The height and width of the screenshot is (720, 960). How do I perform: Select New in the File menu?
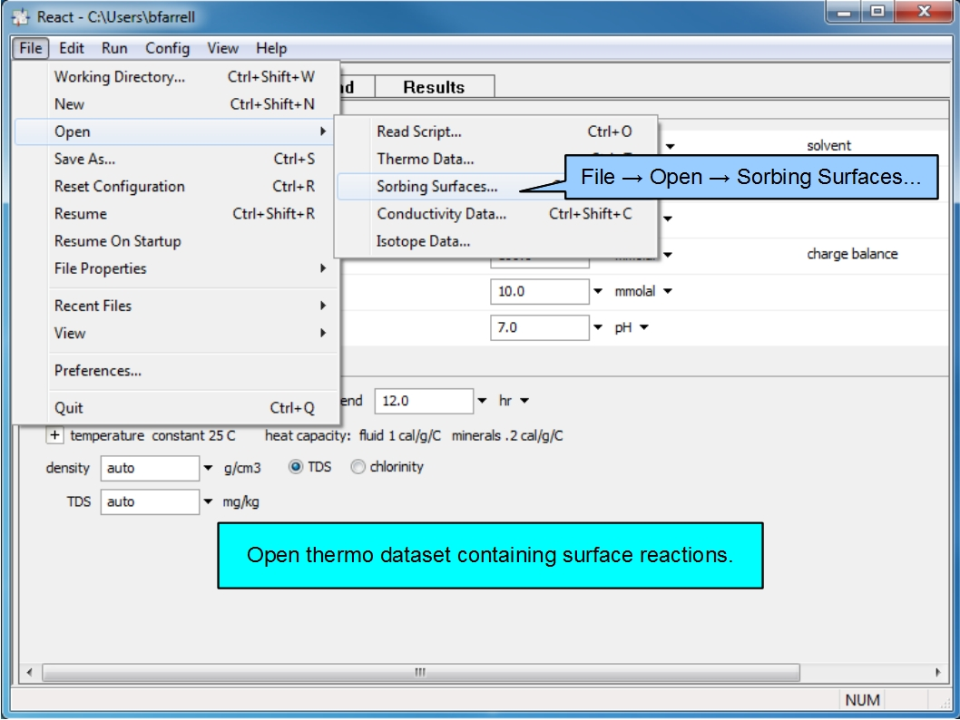[x=176, y=104]
